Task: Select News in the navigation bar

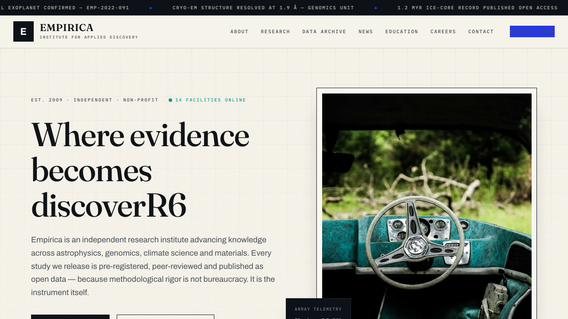Action: [x=366, y=31]
